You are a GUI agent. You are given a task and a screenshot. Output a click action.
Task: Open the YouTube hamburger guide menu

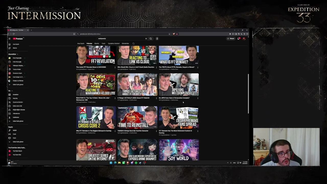(9, 39)
